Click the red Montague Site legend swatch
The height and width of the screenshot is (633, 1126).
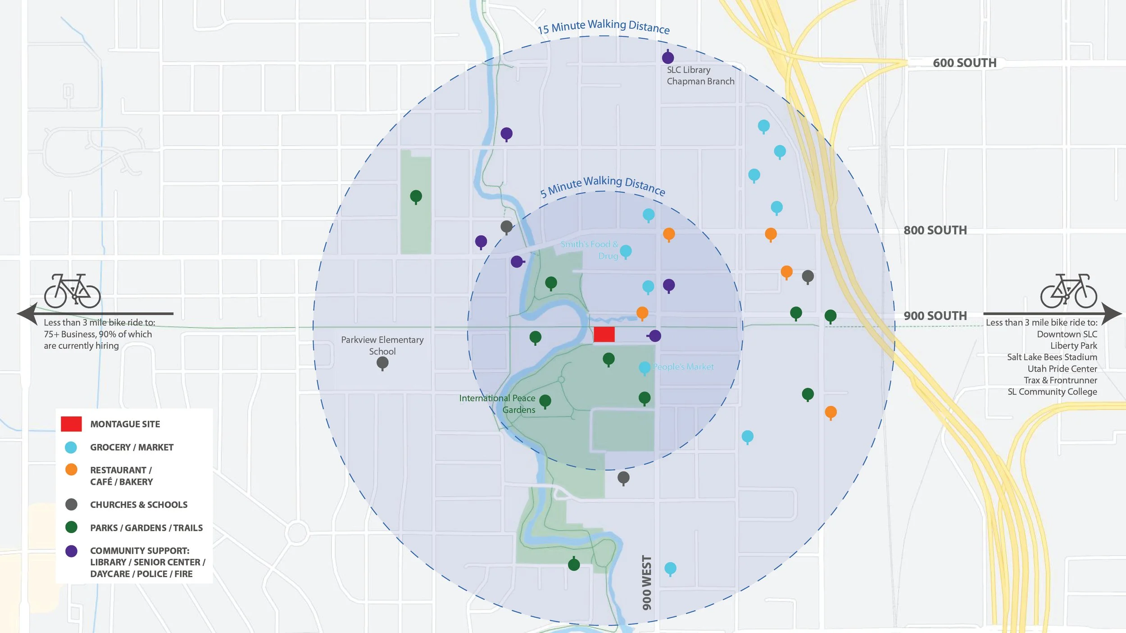(71, 424)
